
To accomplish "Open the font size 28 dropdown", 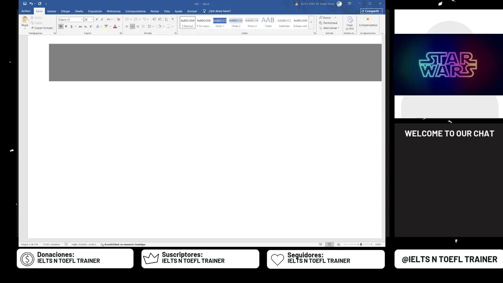I will coord(92,19).
